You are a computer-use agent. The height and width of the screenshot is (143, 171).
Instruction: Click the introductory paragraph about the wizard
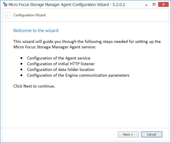point(87,44)
